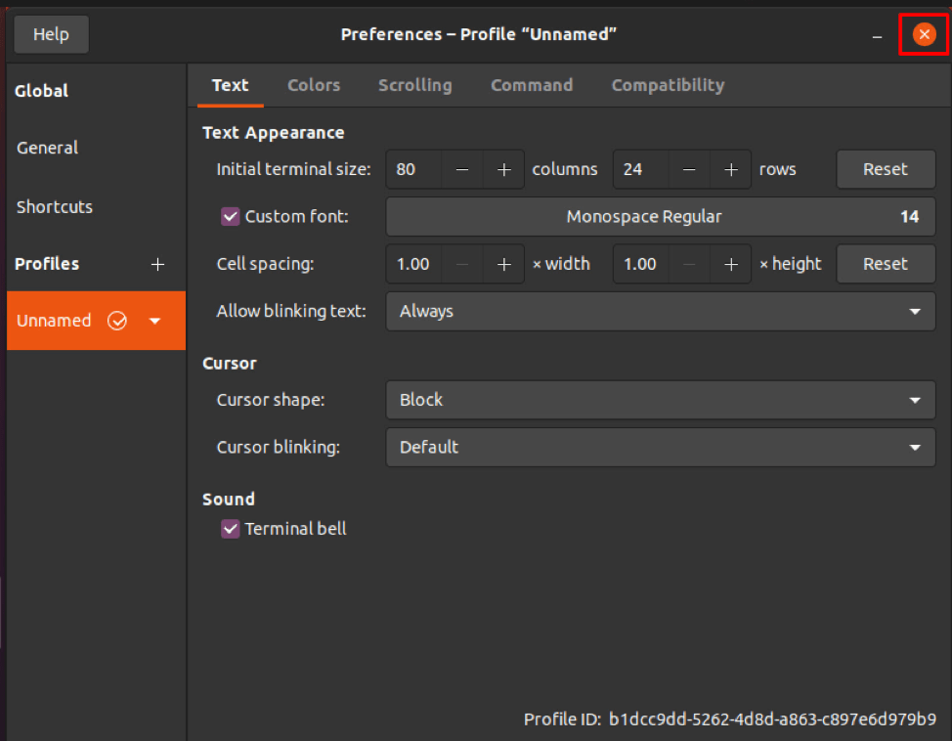Image resolution: width=952 pixels, height=741 pixels.
Task: Switch to the Colors tab
Action: coord(314,85)
